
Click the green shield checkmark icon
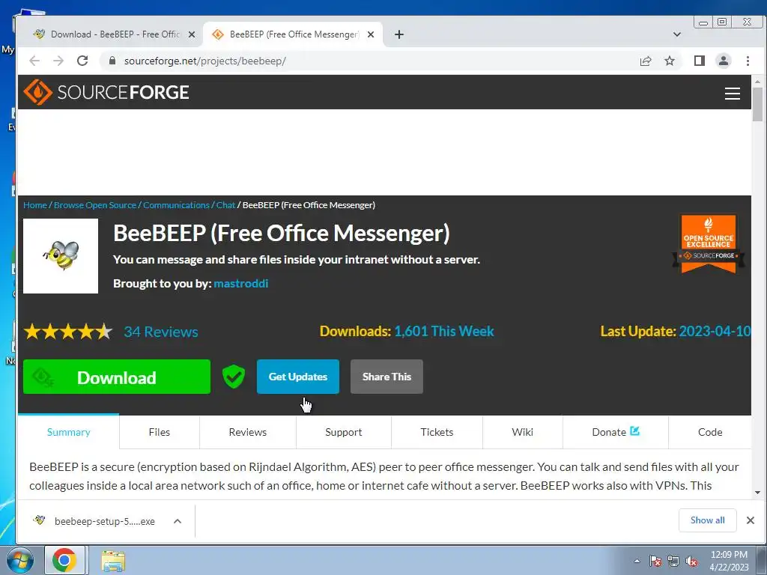pyautogui.click(x=234, y=377)
